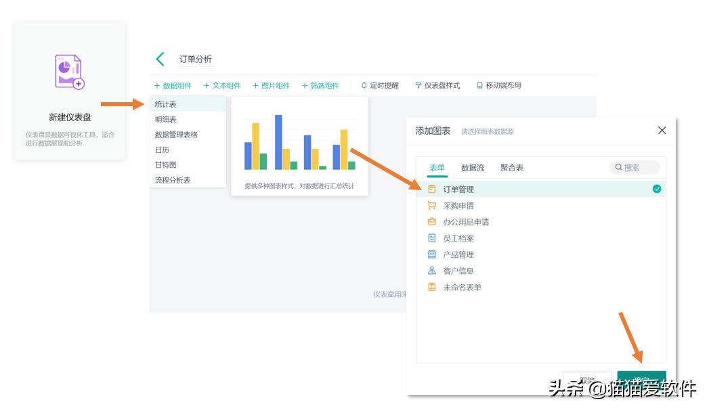Click the 移动端布局 mobile layout icon
Viewport: 709px width, 410px height.
[x=479, y=85]
